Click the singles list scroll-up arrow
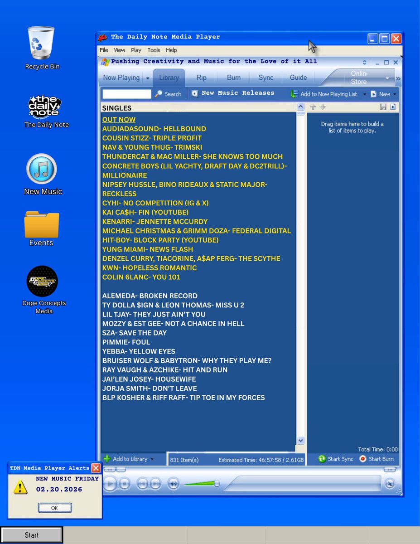 [x=301, y=107]
